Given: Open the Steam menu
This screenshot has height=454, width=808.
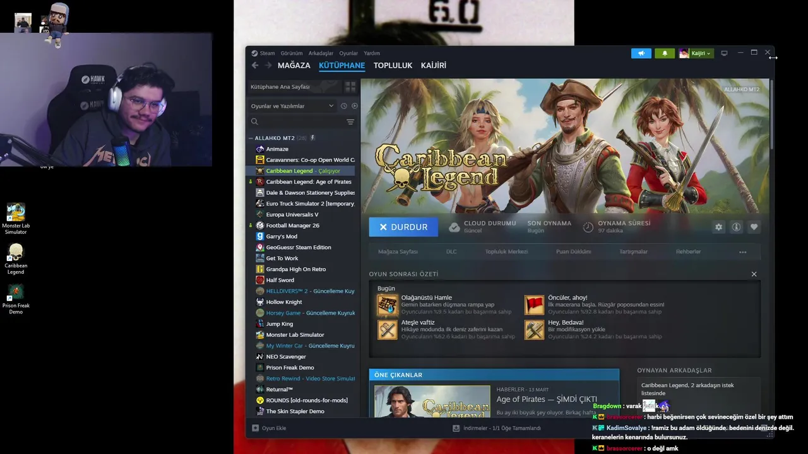Looking at the screenshot, I should tap(263, 53).
